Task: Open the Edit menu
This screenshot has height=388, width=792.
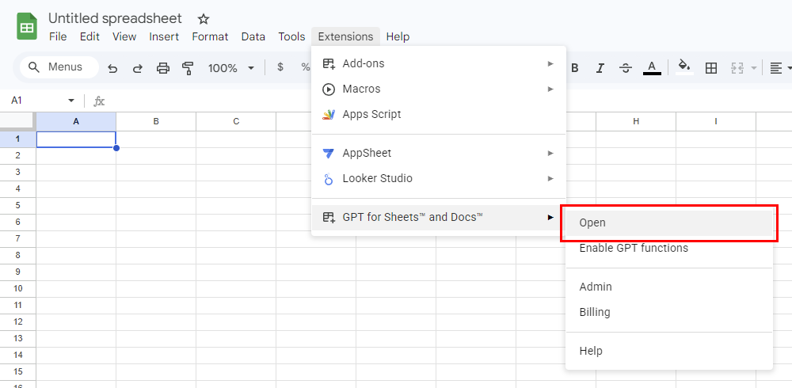Action: (90, 37)
